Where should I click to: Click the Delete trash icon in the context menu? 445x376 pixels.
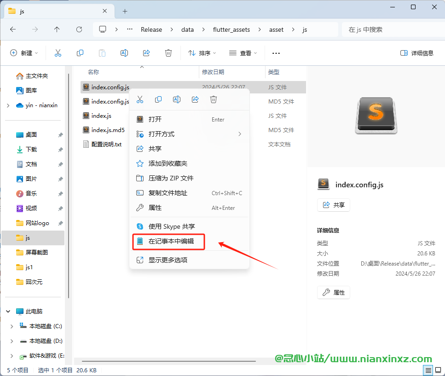(x=214, y=99)
